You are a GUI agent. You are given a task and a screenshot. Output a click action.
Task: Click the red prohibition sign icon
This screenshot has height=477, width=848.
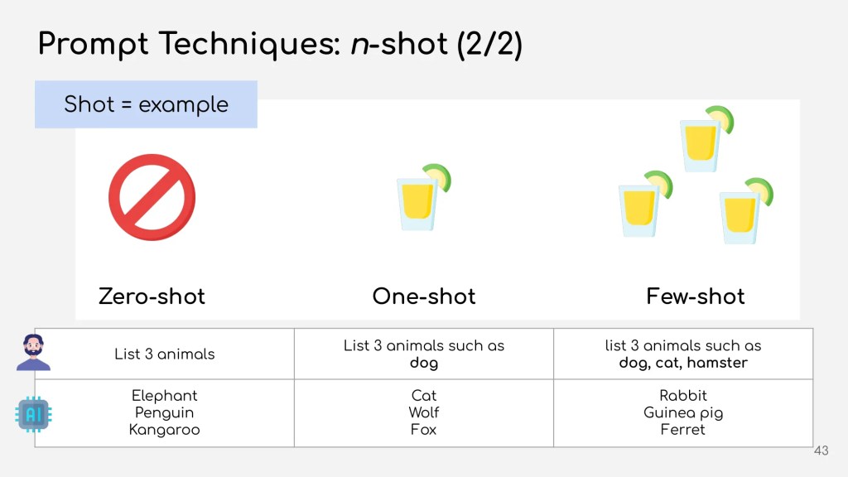[x=152, y=198]
